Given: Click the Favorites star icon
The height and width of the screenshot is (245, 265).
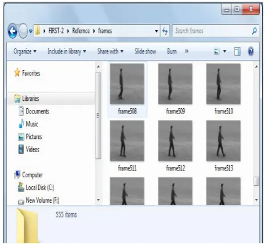Looking at the screenshot, I should (x=17, y=72).
